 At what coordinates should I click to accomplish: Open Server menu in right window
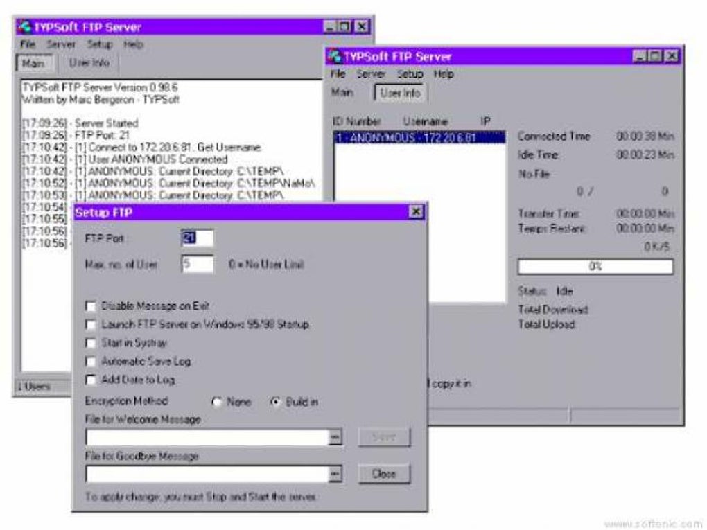(x=371, y=73)
